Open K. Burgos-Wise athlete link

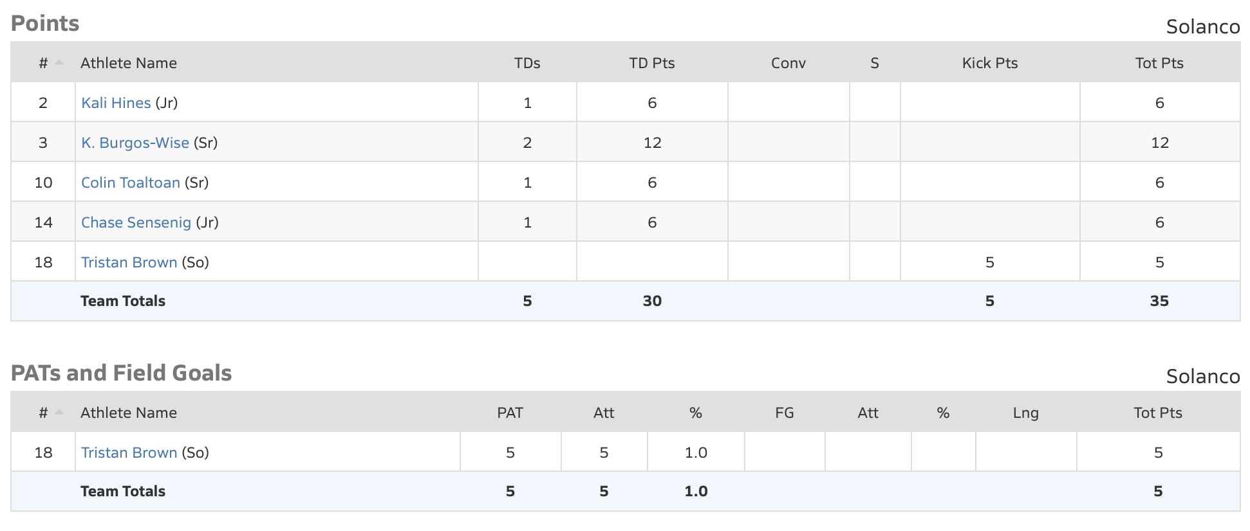[x=135, y=143]
